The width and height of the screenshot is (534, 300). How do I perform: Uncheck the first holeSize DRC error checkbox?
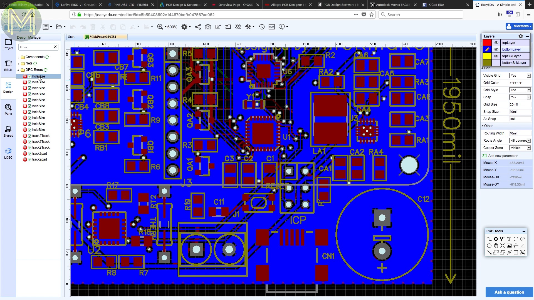point(29,76)
